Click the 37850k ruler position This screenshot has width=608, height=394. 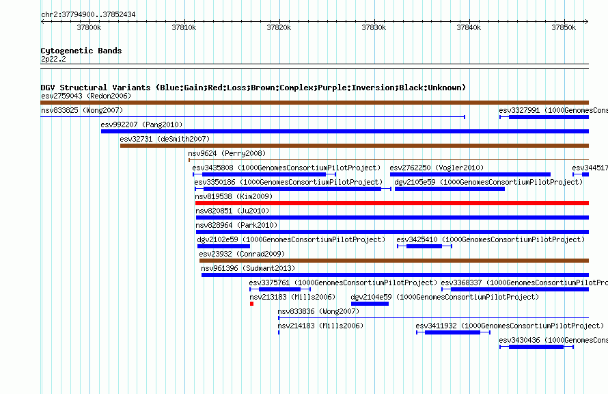[x=564, y=27]
